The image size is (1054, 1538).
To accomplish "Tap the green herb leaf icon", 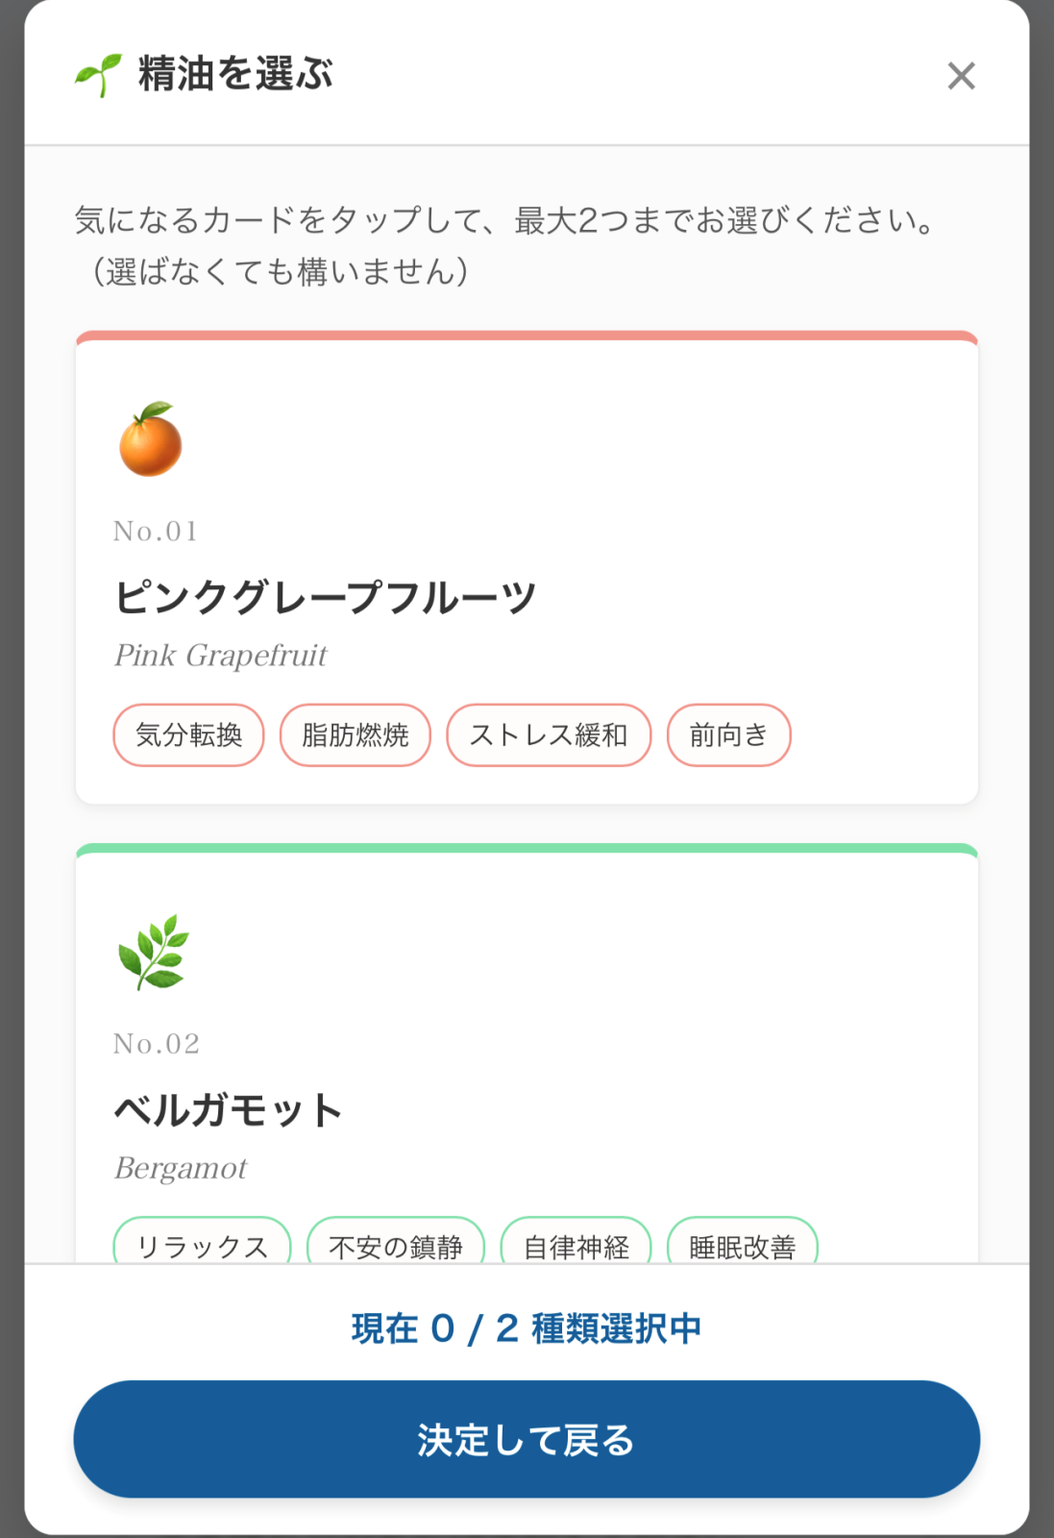I will 153,952.
